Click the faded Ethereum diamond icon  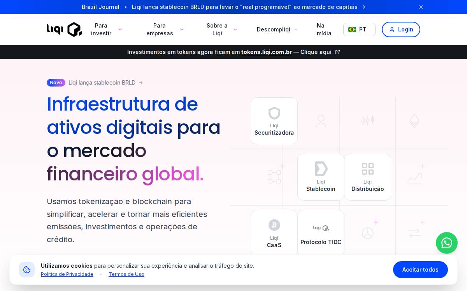pyautogui.click(x=414, y=121)
